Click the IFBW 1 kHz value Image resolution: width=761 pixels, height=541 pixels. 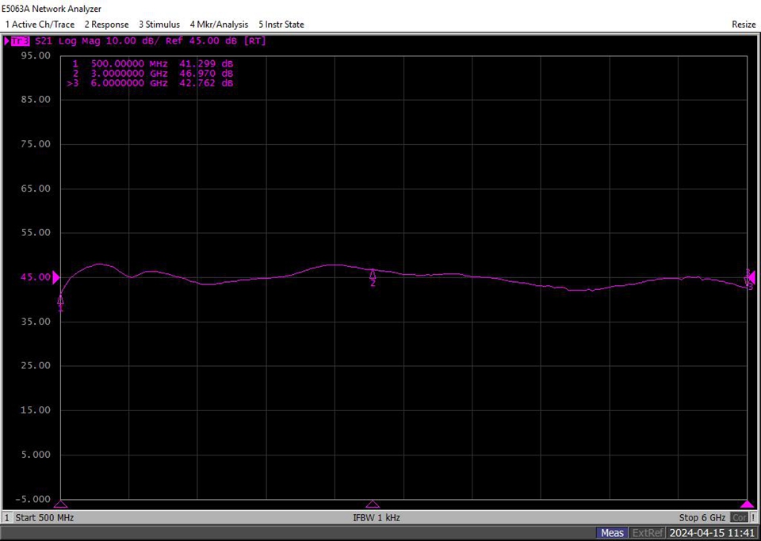[x=377, y=518]
